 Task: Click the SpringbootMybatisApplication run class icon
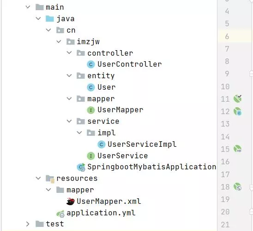pos(81,167)
